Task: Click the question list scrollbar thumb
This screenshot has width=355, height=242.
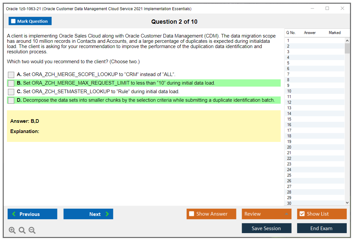Action: [347, 49]
